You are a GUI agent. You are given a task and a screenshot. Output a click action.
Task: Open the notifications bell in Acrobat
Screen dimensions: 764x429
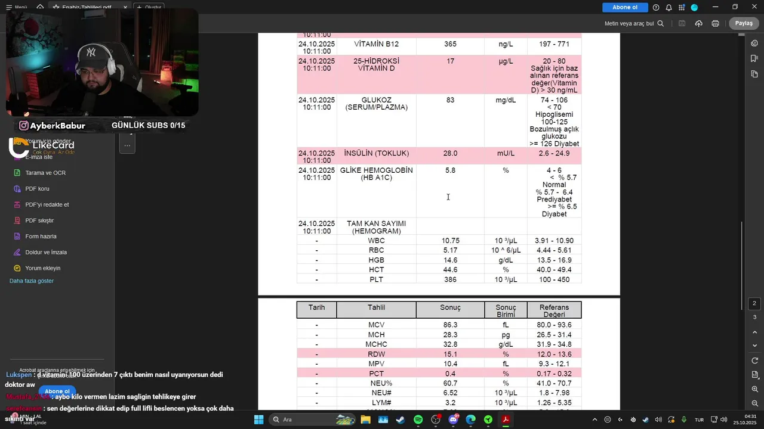tap(668, 7)
